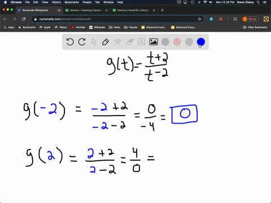Undo the last whiteboard stroke
This screenshot has height=203, width=271.
point(70,42)
